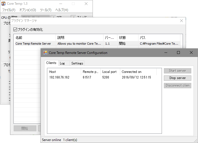198x143 pixels.
Task: Switch to the Settings tab
Action: [x=77, y=63]
